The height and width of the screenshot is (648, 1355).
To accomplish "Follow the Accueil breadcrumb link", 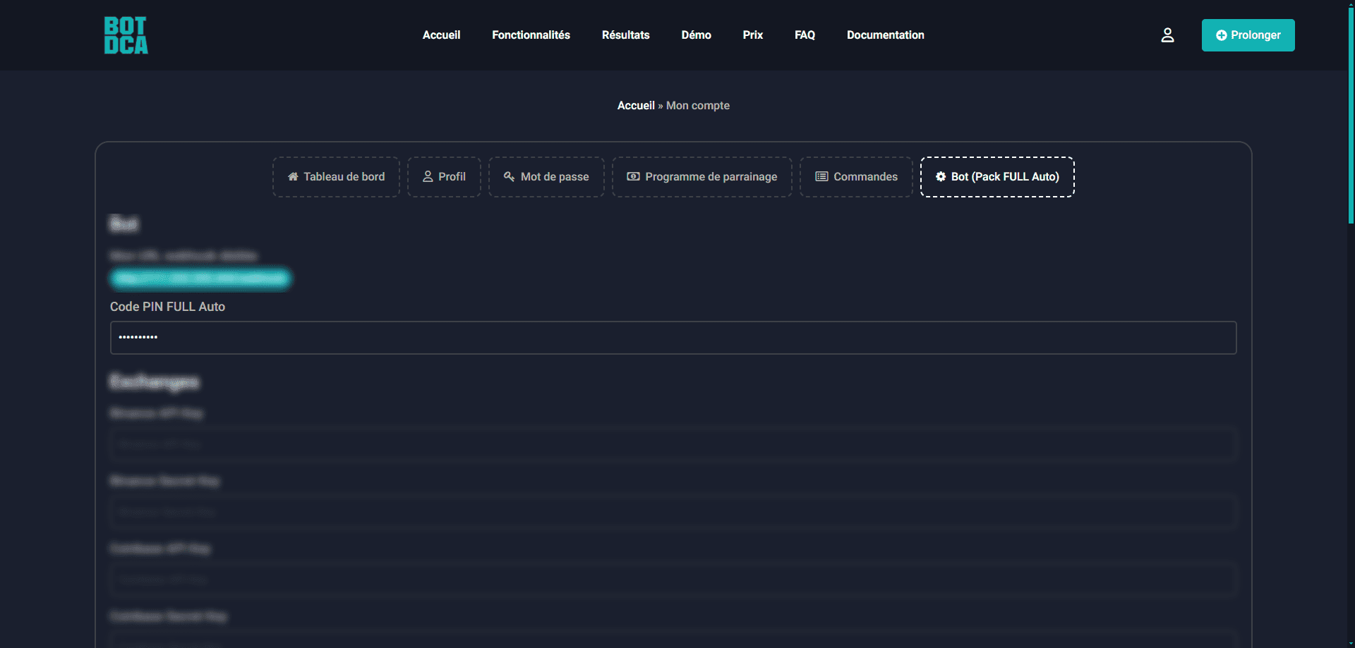I will pos(636,106).
